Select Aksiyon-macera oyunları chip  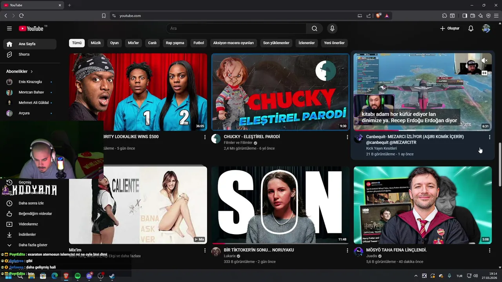pos(233,43)
